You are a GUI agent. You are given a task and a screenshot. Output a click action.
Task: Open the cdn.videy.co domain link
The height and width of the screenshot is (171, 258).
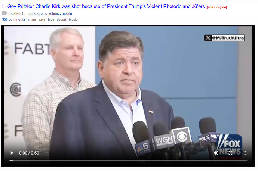pos(217,7)
